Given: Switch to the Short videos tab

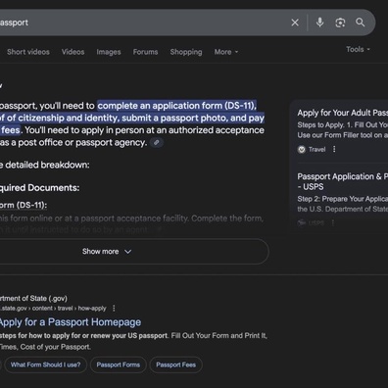Looking at the screenshot, I should [28, 52].
